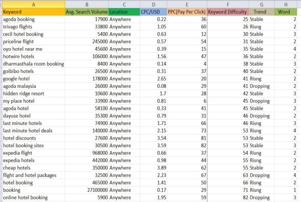Click keyword difficulty 71 cell
301x202 pixels.
(228, 190)
